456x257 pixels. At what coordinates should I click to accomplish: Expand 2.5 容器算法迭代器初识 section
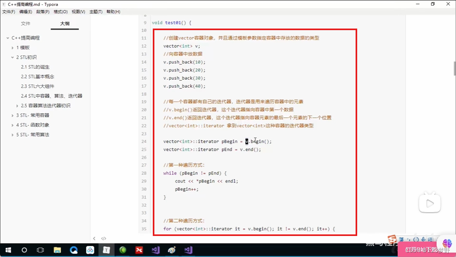(17, 106)
